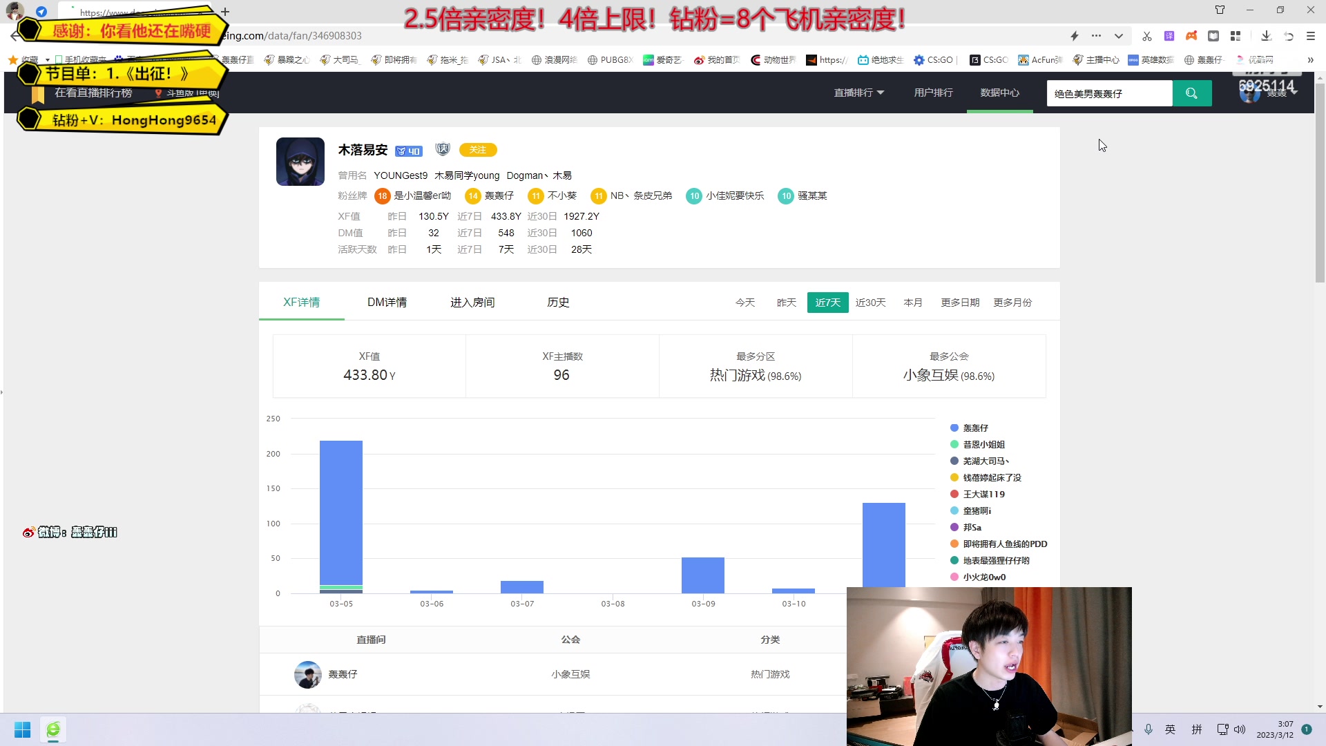Open the 更多月份 month picker
This screenshot has width=1326, height=746.
[1012, 303]
